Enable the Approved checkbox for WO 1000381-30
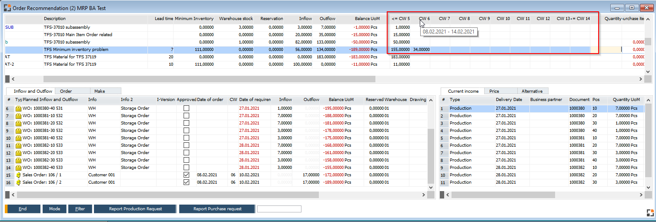The height and width of the screenshot is (222, 656). pyautogui.click(x=186, y=131)
